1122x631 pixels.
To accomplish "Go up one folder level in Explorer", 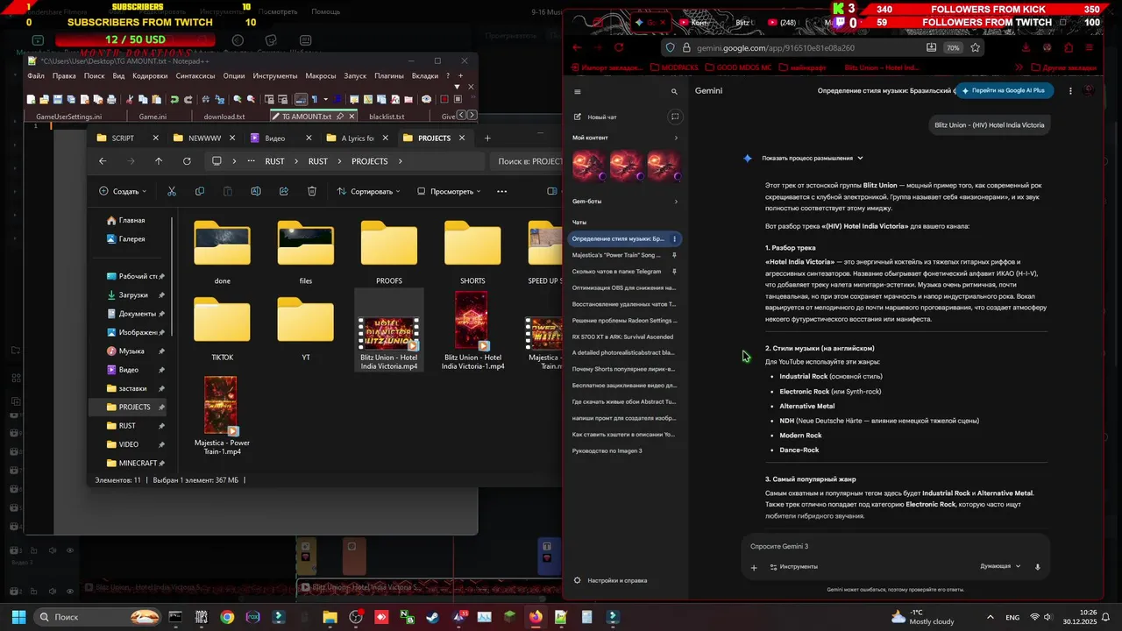I will click(159, 161).
